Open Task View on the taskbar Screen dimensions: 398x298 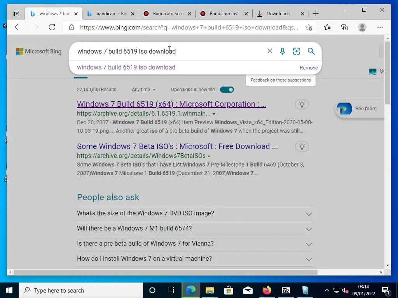171,290
